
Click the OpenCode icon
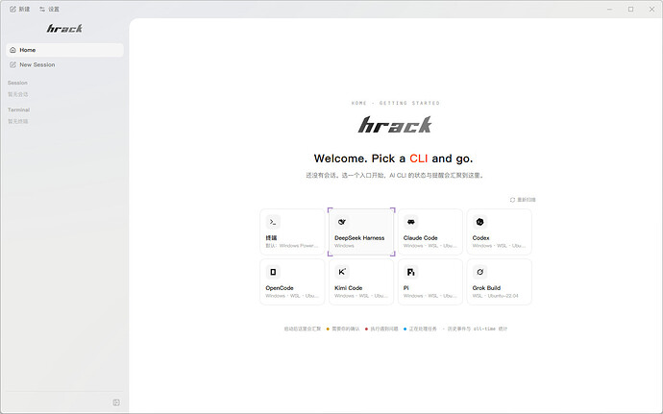pos(273,272)
